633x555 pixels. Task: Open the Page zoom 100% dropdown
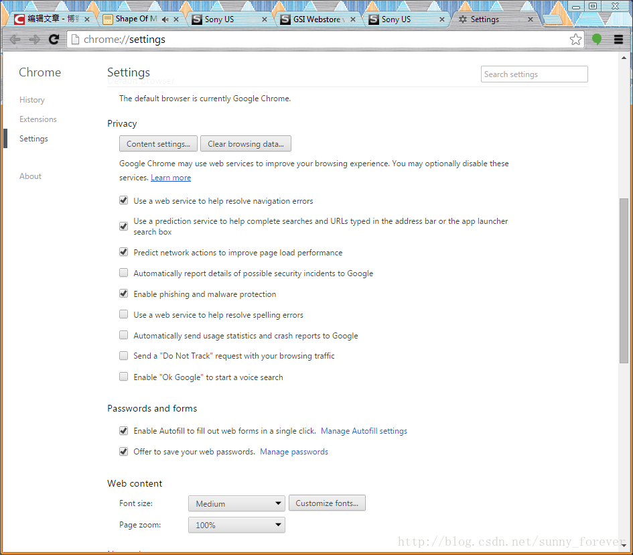236,525
